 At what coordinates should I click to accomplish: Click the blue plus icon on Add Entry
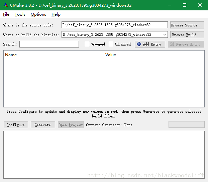tap(139, 44)
